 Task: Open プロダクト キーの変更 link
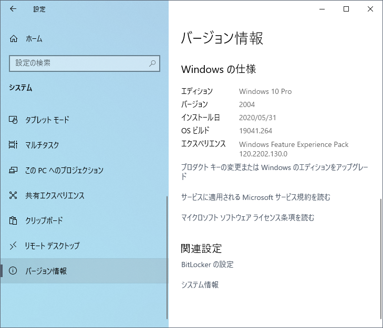tap(275, 172)
